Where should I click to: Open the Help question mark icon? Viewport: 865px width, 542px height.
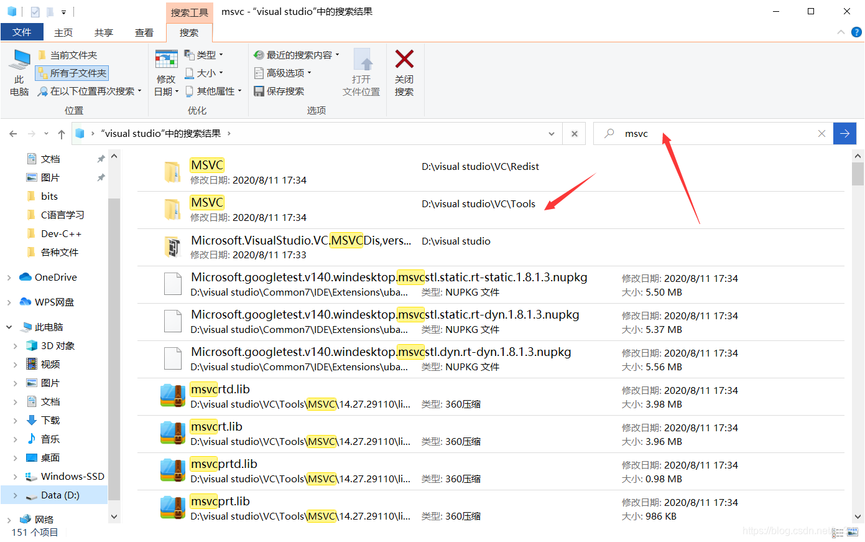856,32
